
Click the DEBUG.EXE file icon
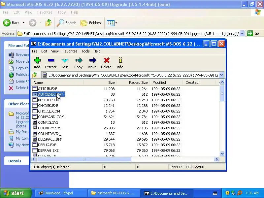[35, 145]
